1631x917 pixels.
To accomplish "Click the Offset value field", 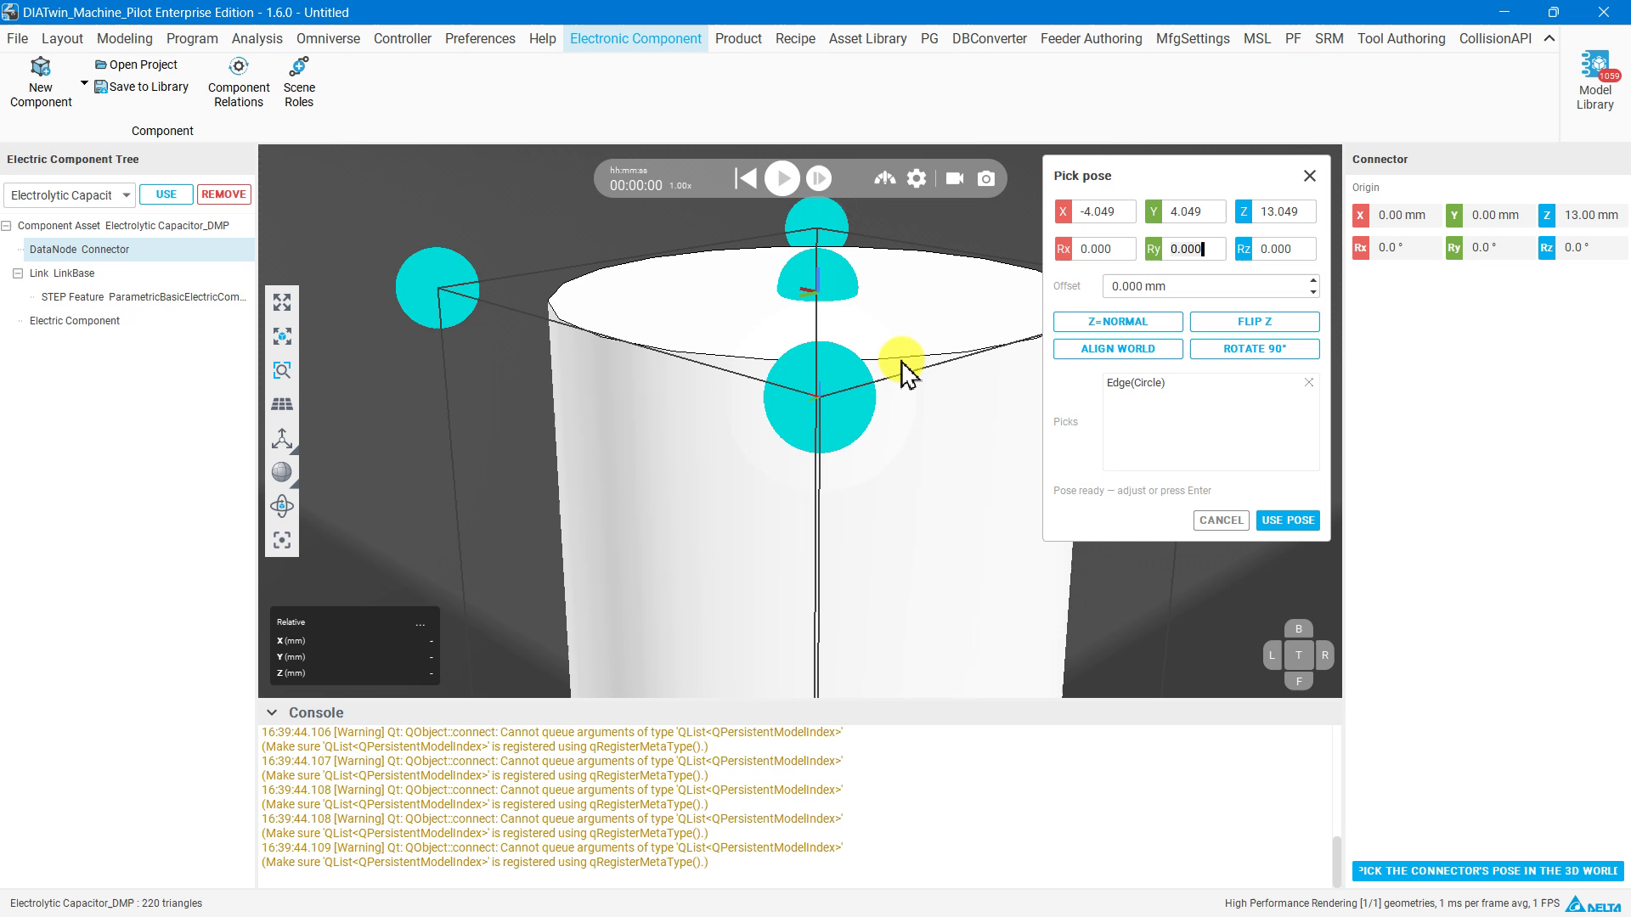I will pos(1205,286).
